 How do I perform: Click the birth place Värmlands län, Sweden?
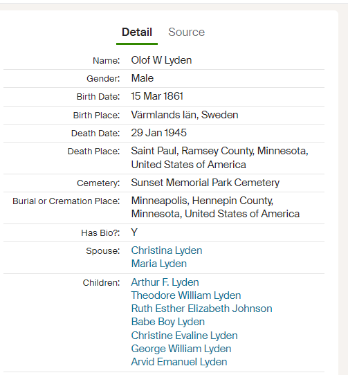pos(185,115)
